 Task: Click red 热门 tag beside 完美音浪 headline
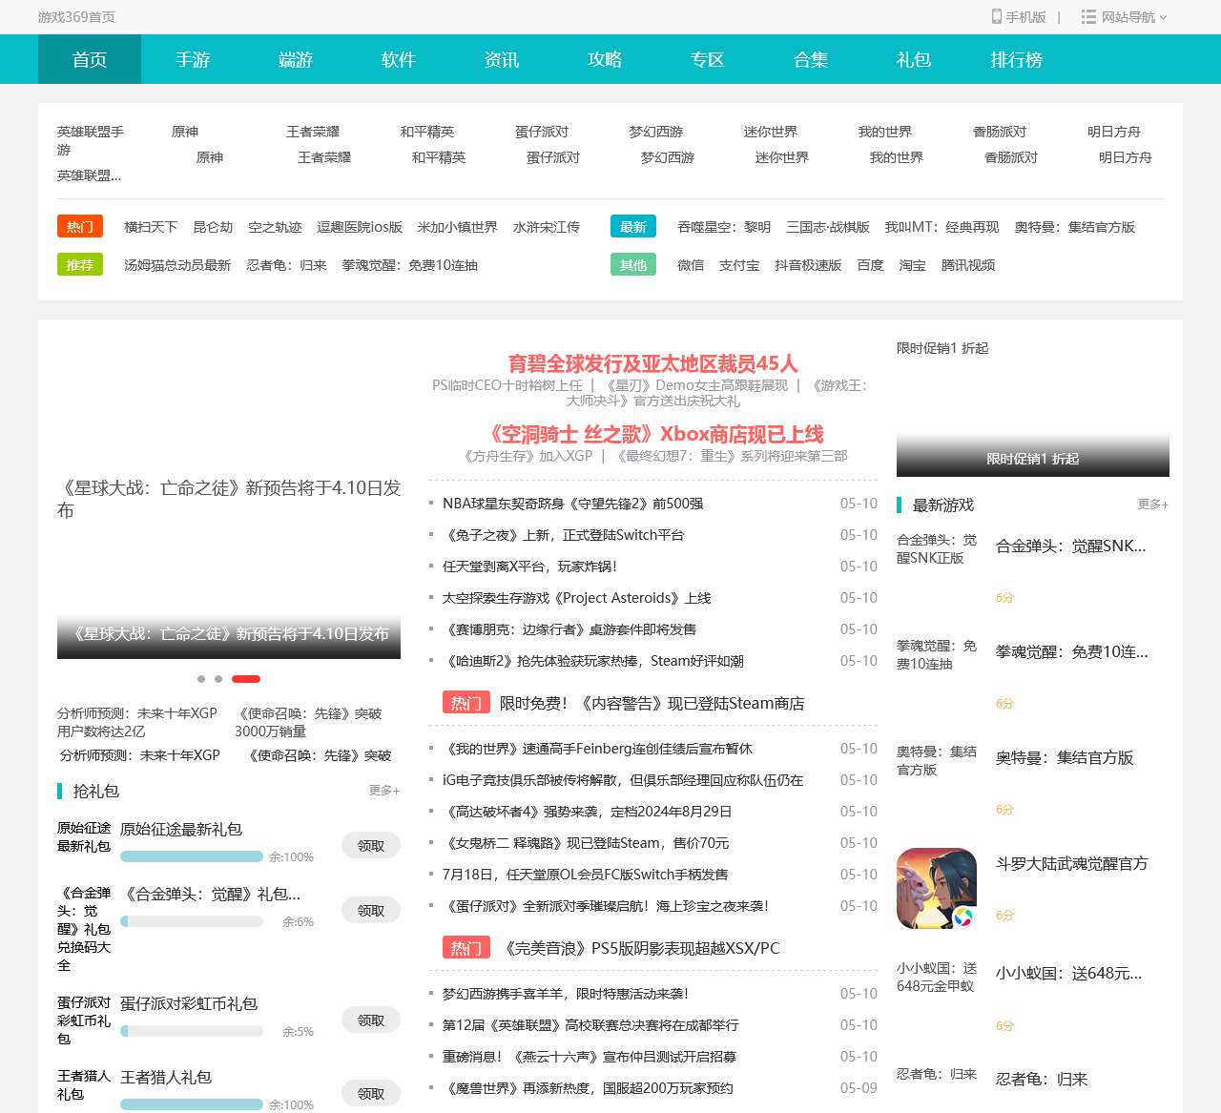pyautogui.click(x=466, y=948)
